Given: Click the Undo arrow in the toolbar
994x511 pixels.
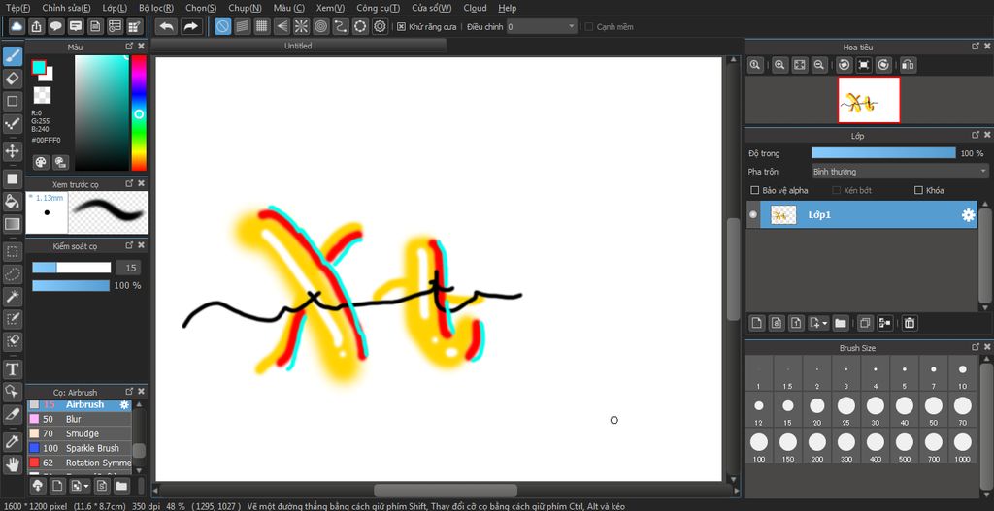Looking at the screenshot, I should click(x=167, y=26).
